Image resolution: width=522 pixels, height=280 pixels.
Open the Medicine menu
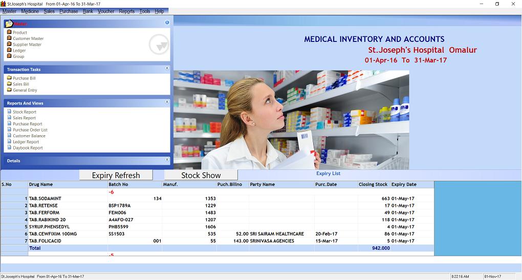coord(30,11)
